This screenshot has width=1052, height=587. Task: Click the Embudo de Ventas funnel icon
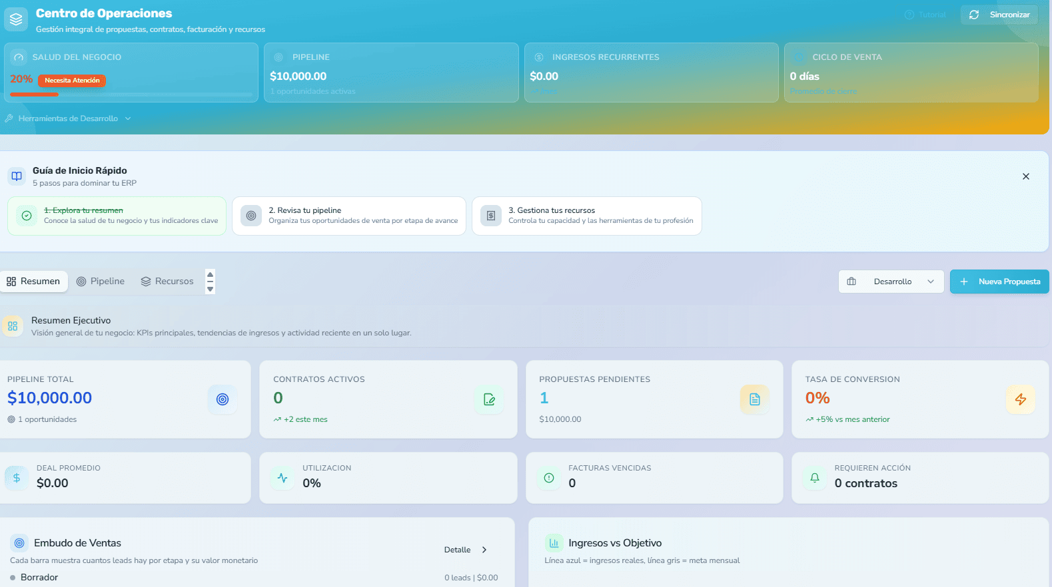click(x=19, y=543)
